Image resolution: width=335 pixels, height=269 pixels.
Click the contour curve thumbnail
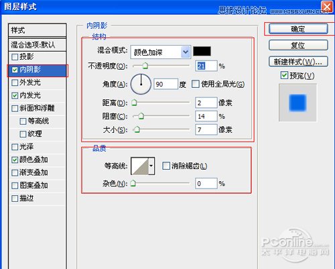tap(140, 166)
